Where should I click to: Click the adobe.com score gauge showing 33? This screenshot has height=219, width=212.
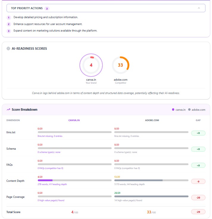pyautogui.click(x=121, y=65)
